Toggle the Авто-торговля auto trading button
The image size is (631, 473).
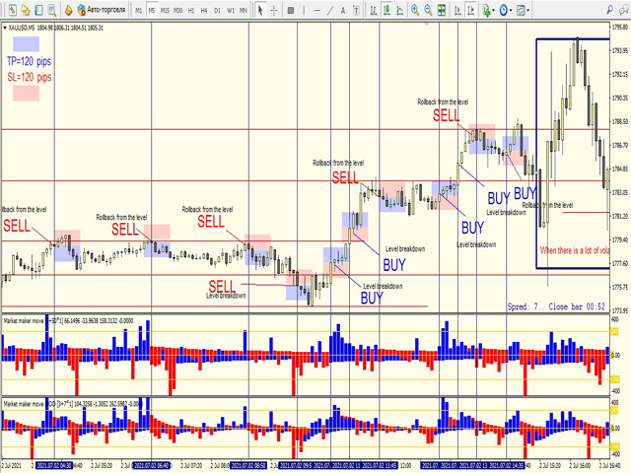pos(102,10)
